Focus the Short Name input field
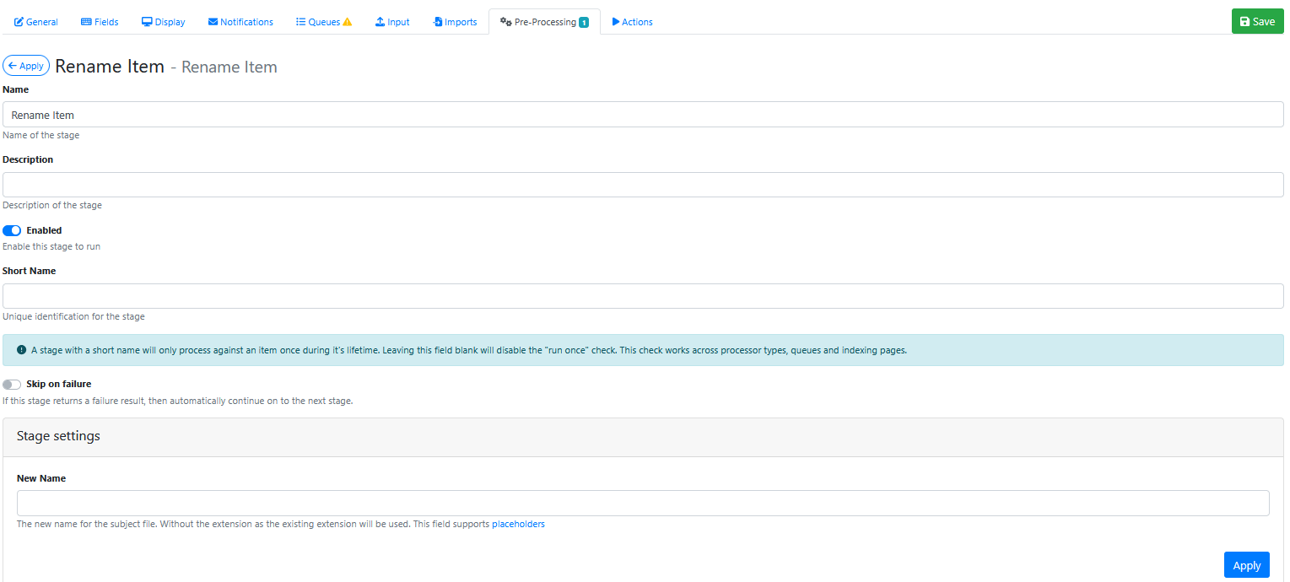 click(643, 296)
